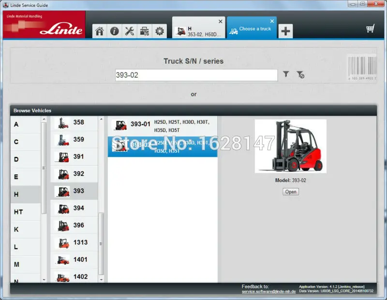Viewport: 387px width, 300px height.
Task: Apply the filter funnel icon
Action: 286,74
